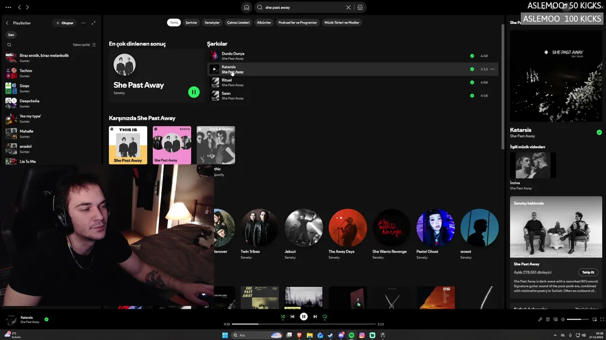
Task: Open She Past Away Radyo card
Action: [172, 145]
